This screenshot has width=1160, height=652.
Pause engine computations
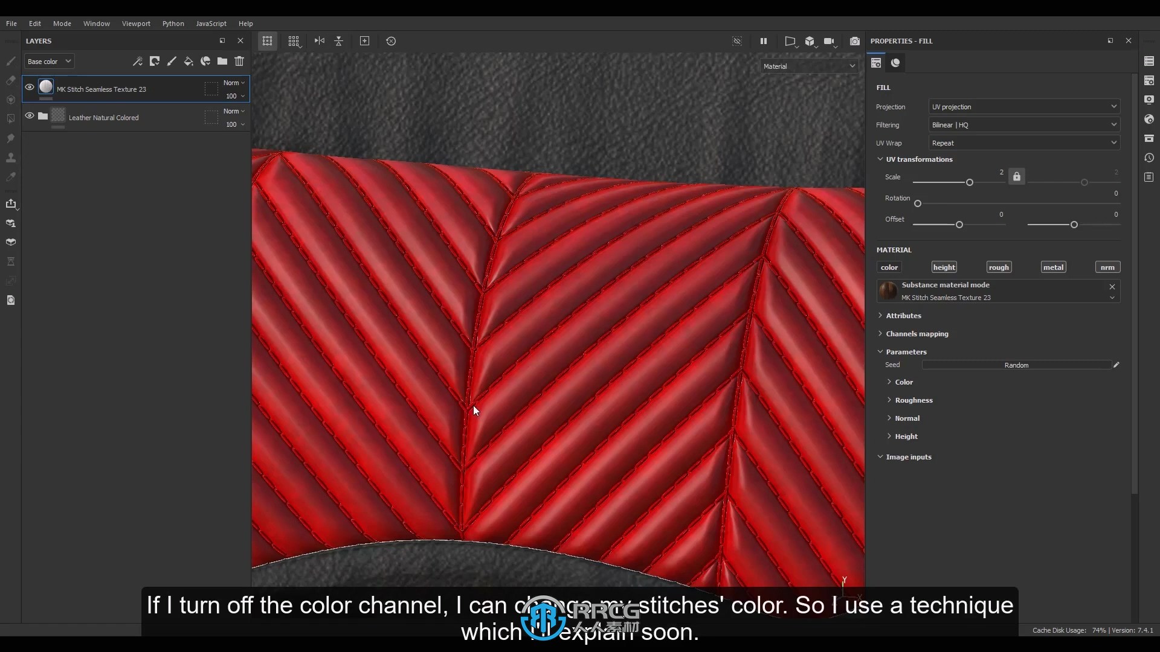(x=764, y=41)
